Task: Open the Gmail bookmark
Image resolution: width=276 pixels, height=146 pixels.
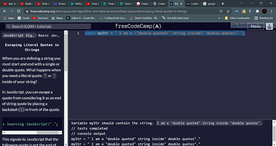Action: [x=24, y=18]
